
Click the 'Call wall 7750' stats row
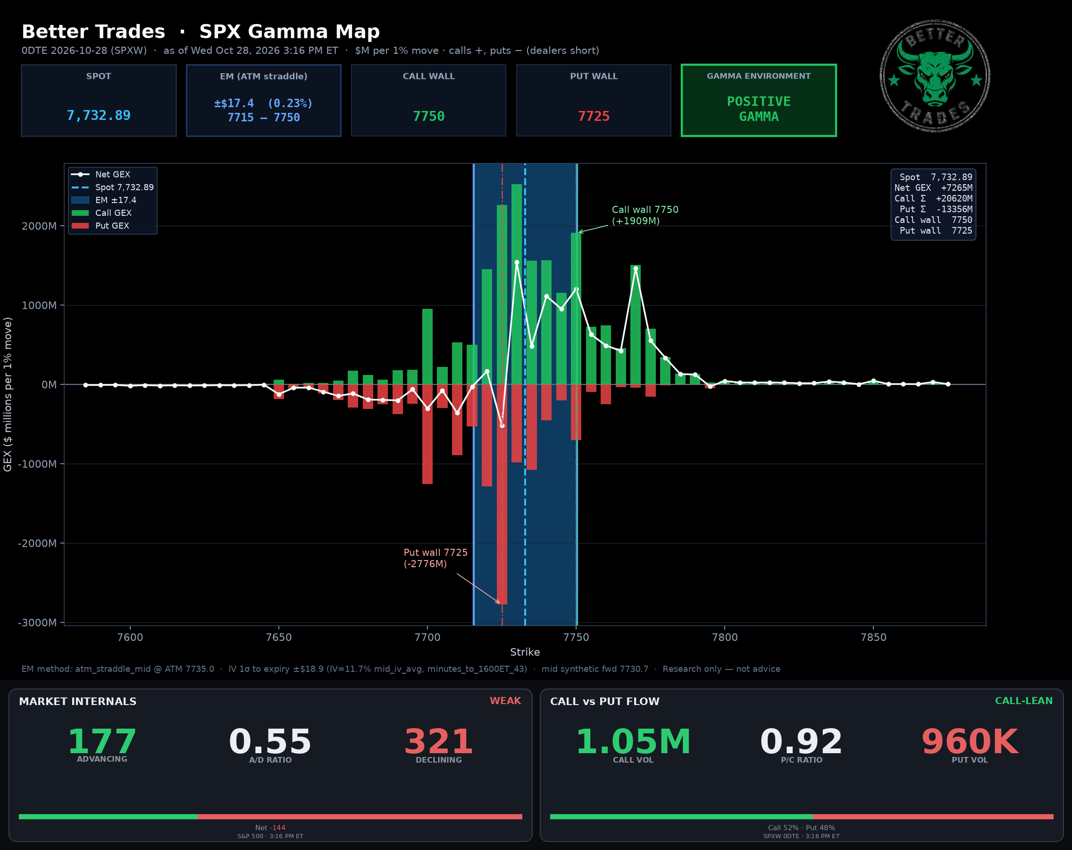pos(933,220)
